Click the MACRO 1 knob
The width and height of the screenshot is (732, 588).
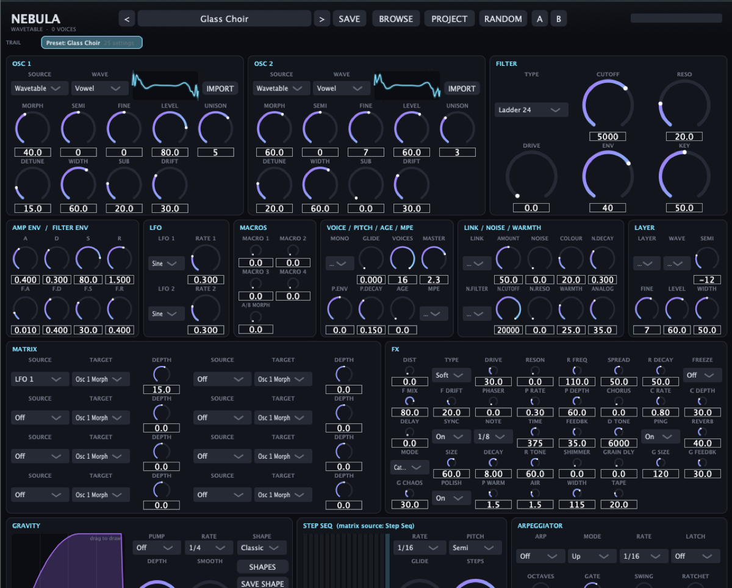tap(256, 250)
